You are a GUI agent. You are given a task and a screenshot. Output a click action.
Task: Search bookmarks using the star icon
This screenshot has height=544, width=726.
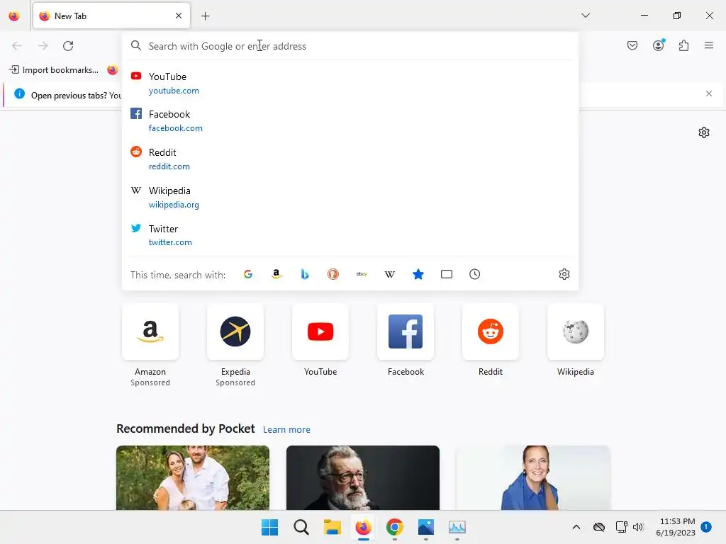click(x=418, y=274)
